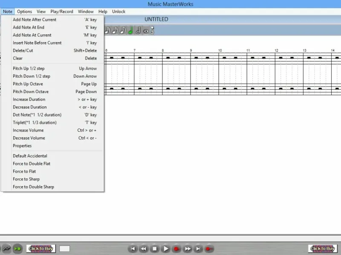
Task: Choose Force to Double Sharp
Action: click(x=52, y=187)
